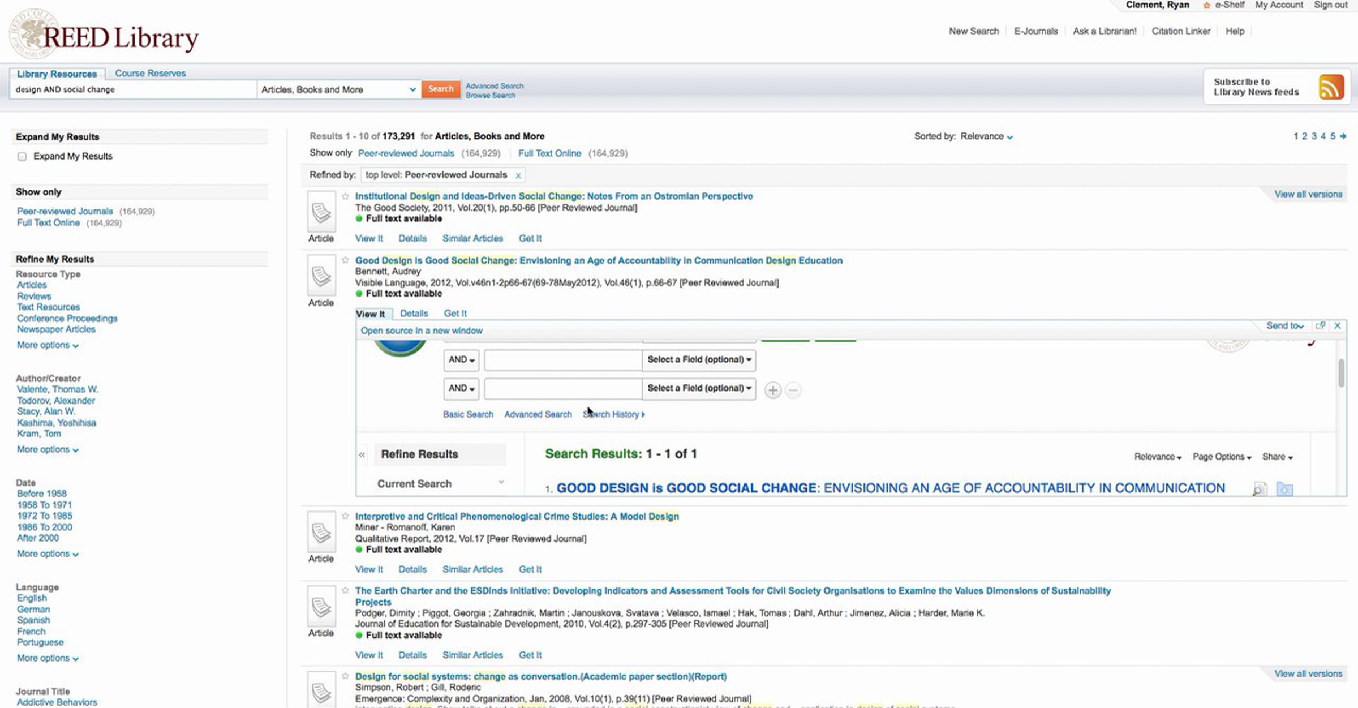Click the add-to-folder icon for result 1

click(1284, 489)
